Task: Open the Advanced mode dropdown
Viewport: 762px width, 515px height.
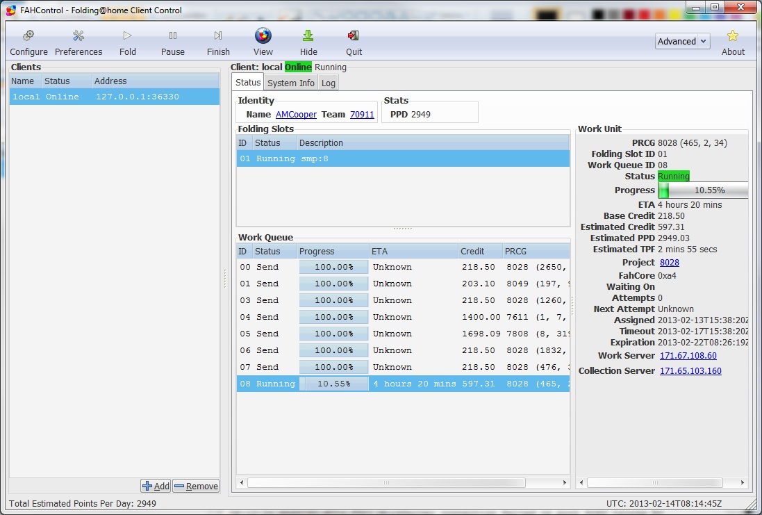Action: tap(682, 41)
